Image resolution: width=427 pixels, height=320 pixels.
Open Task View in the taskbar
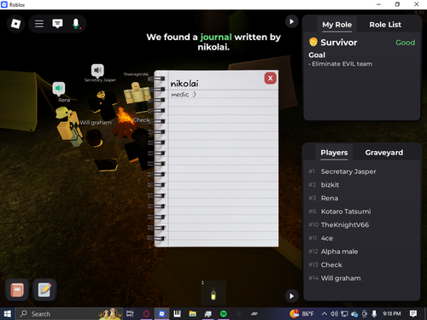tap(130, 314)
